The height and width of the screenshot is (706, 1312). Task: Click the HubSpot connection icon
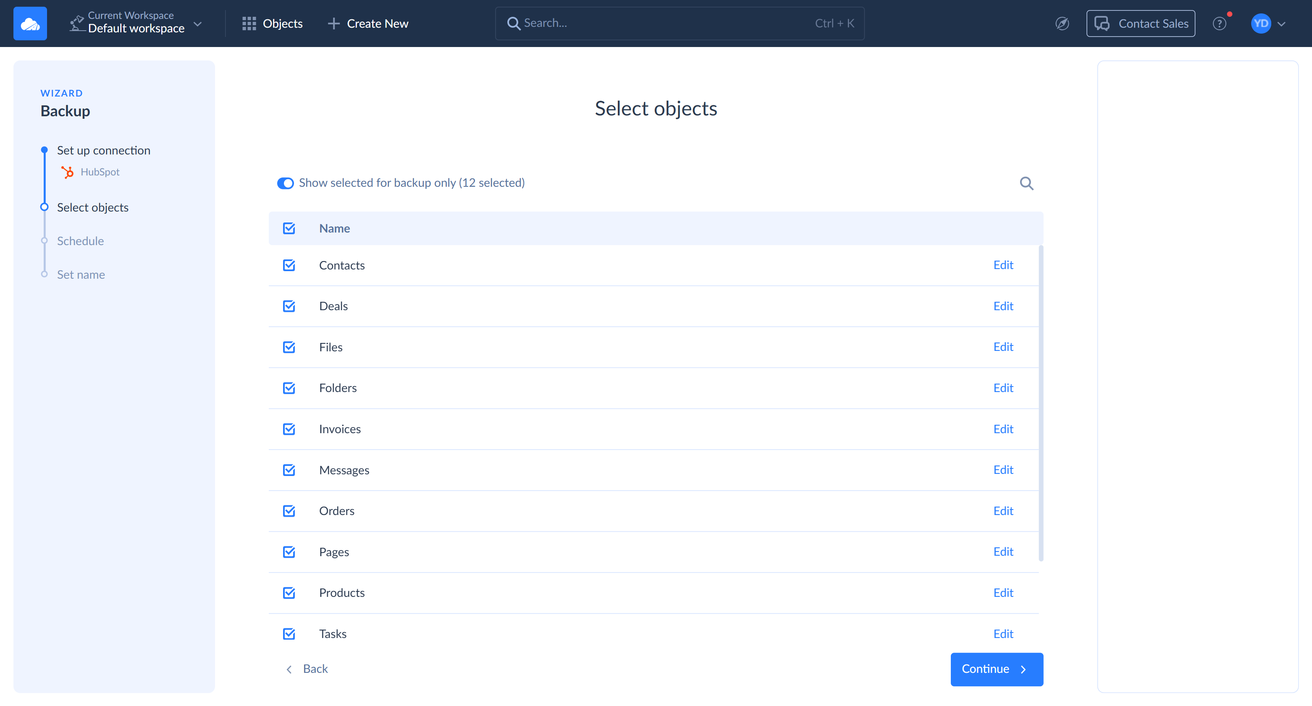(x=67, y=172)
